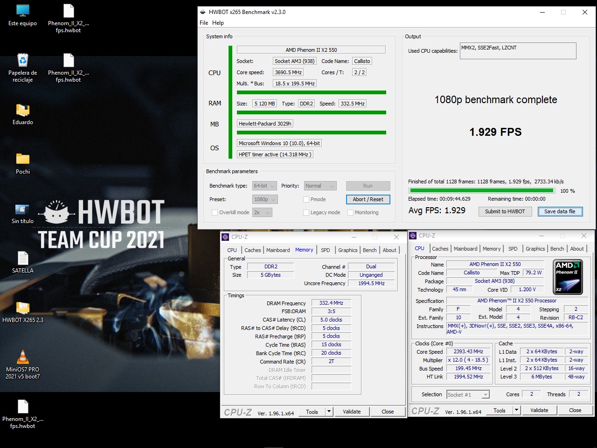The image size is (597, 448).
Task: Click the disabled Run button
Action: click(x=368, y=186)
